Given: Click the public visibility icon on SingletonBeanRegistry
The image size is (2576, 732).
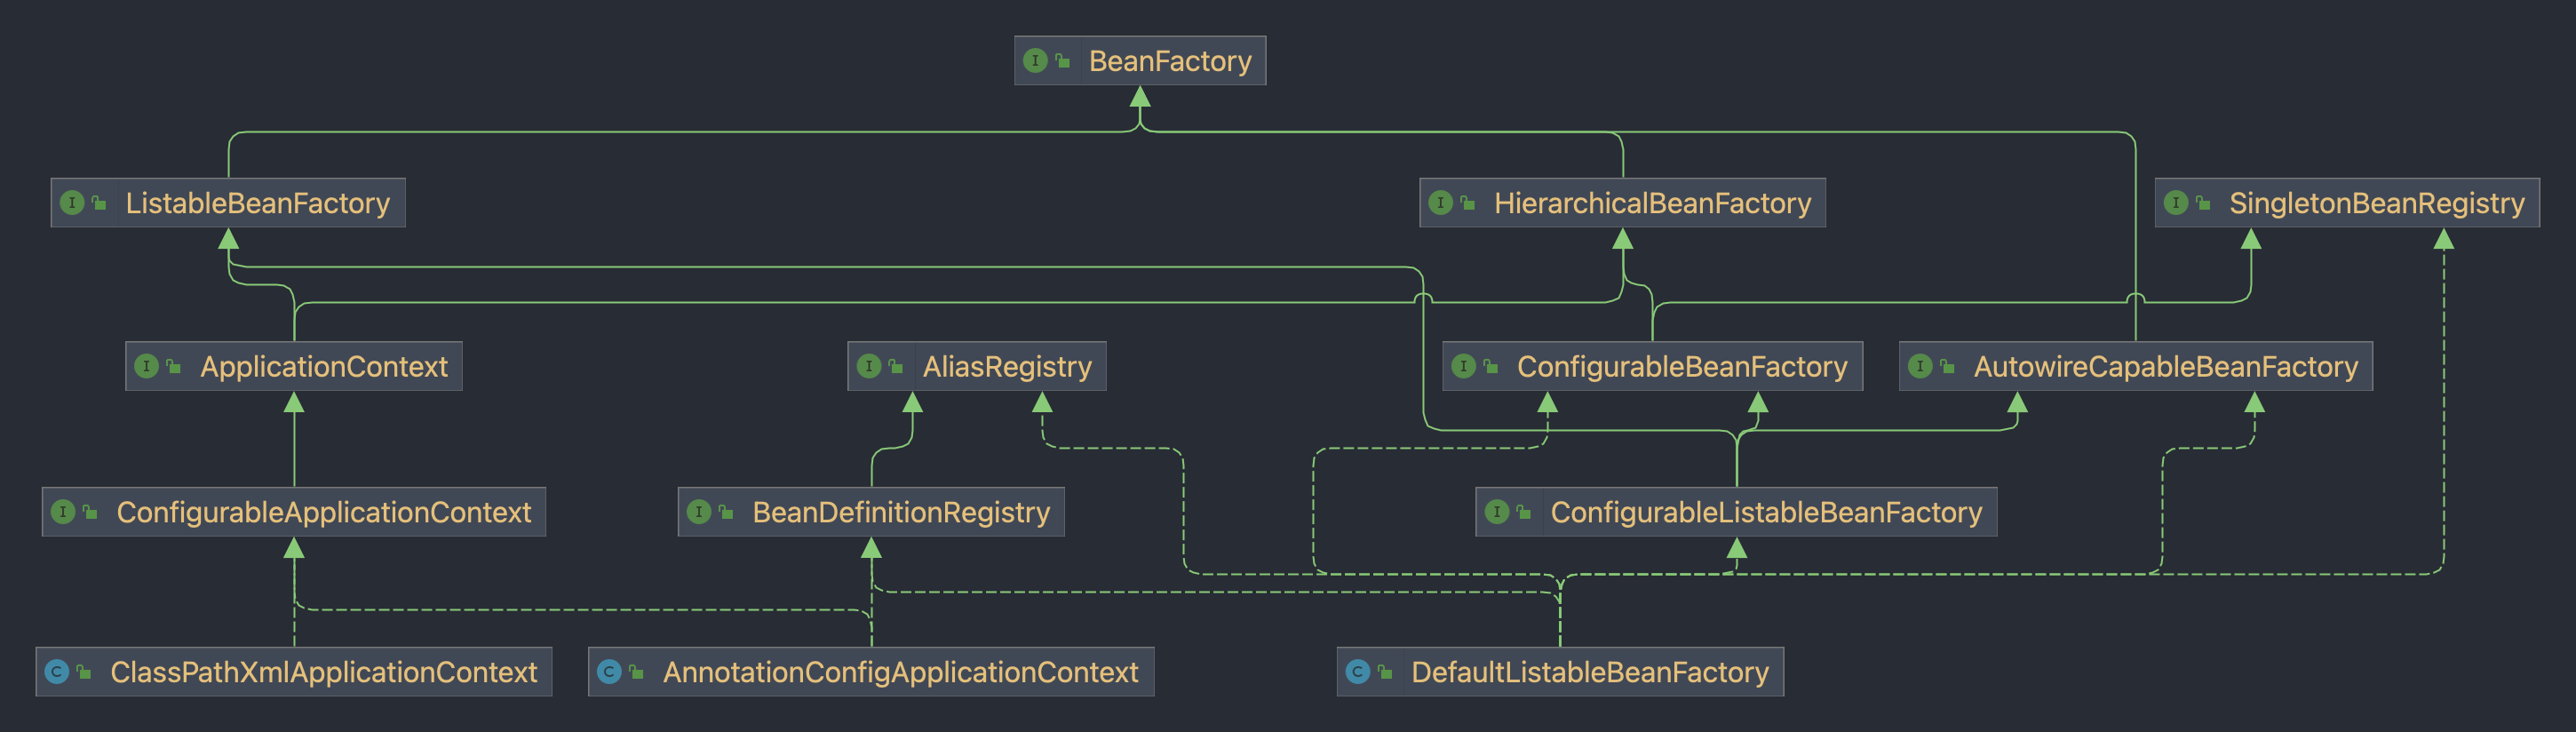Looking at the screenshot, I should tap(2203, 203).
